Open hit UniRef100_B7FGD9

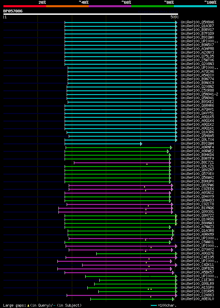pos(197,33)
